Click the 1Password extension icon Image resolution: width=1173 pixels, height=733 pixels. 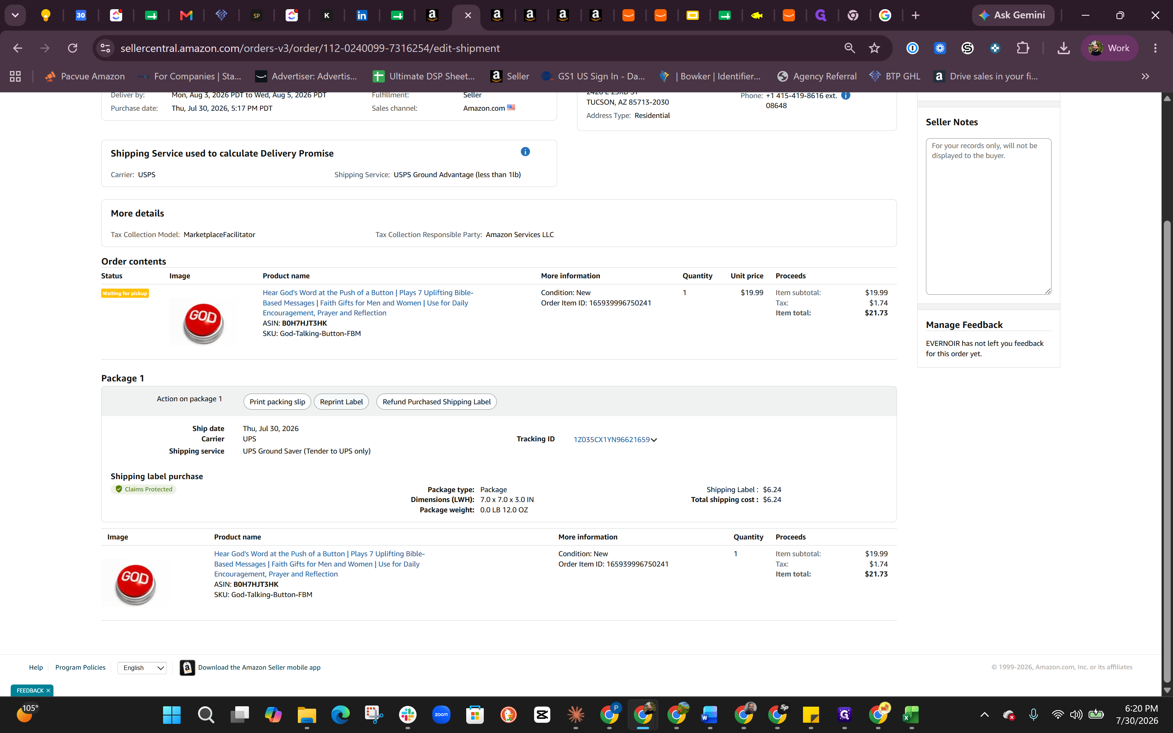pos(912,48)
